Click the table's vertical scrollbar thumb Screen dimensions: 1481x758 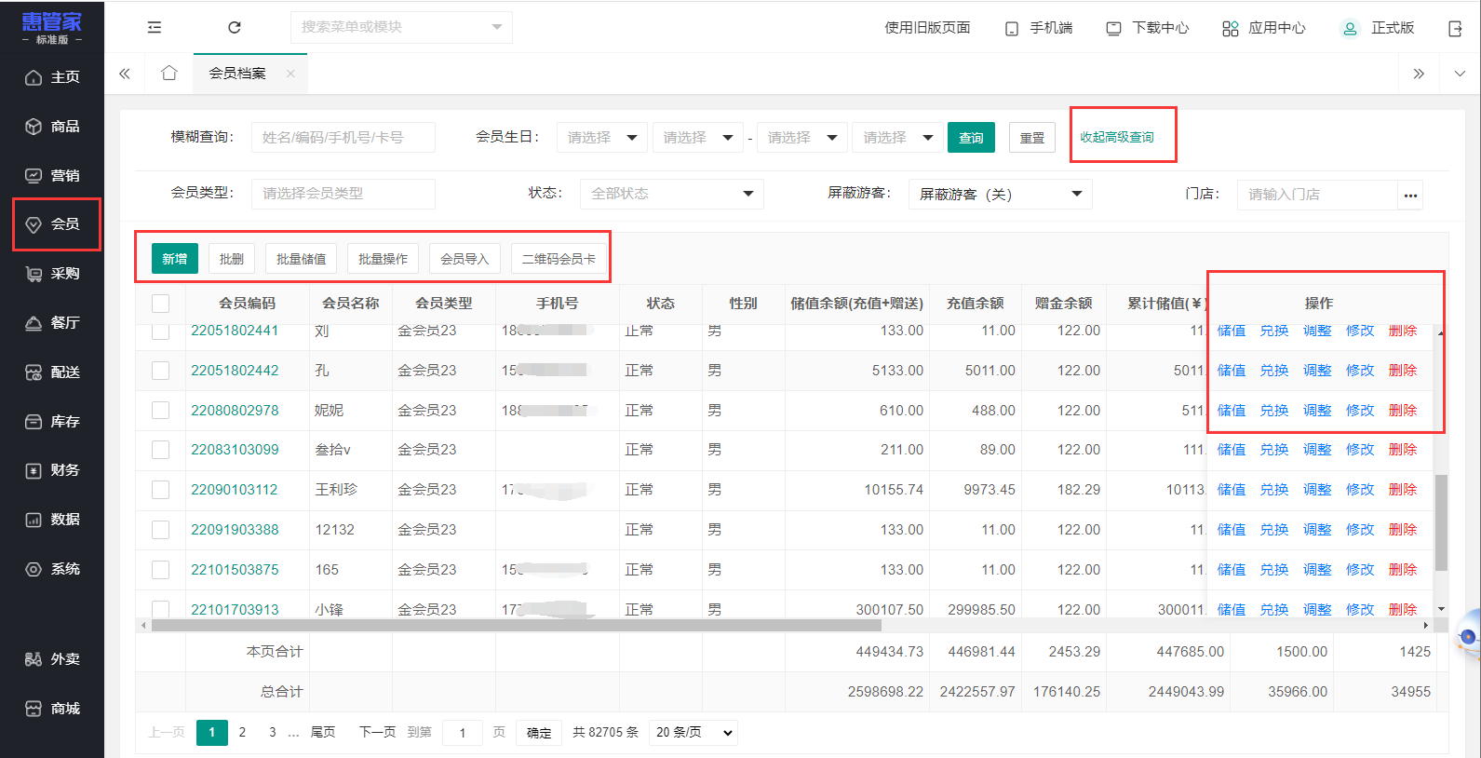(1441, 522)
